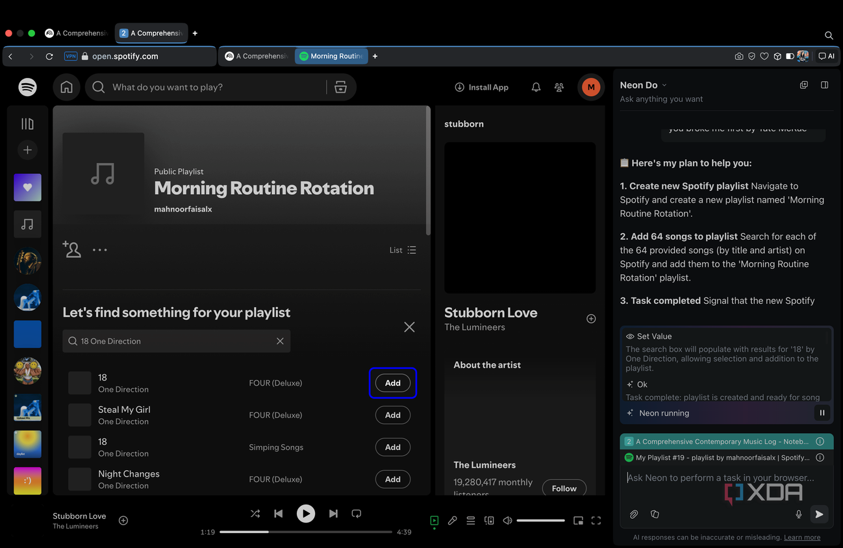Open Friend Activity icon
The width and height of the screenshot is (843, 548).
click(559, 87)
